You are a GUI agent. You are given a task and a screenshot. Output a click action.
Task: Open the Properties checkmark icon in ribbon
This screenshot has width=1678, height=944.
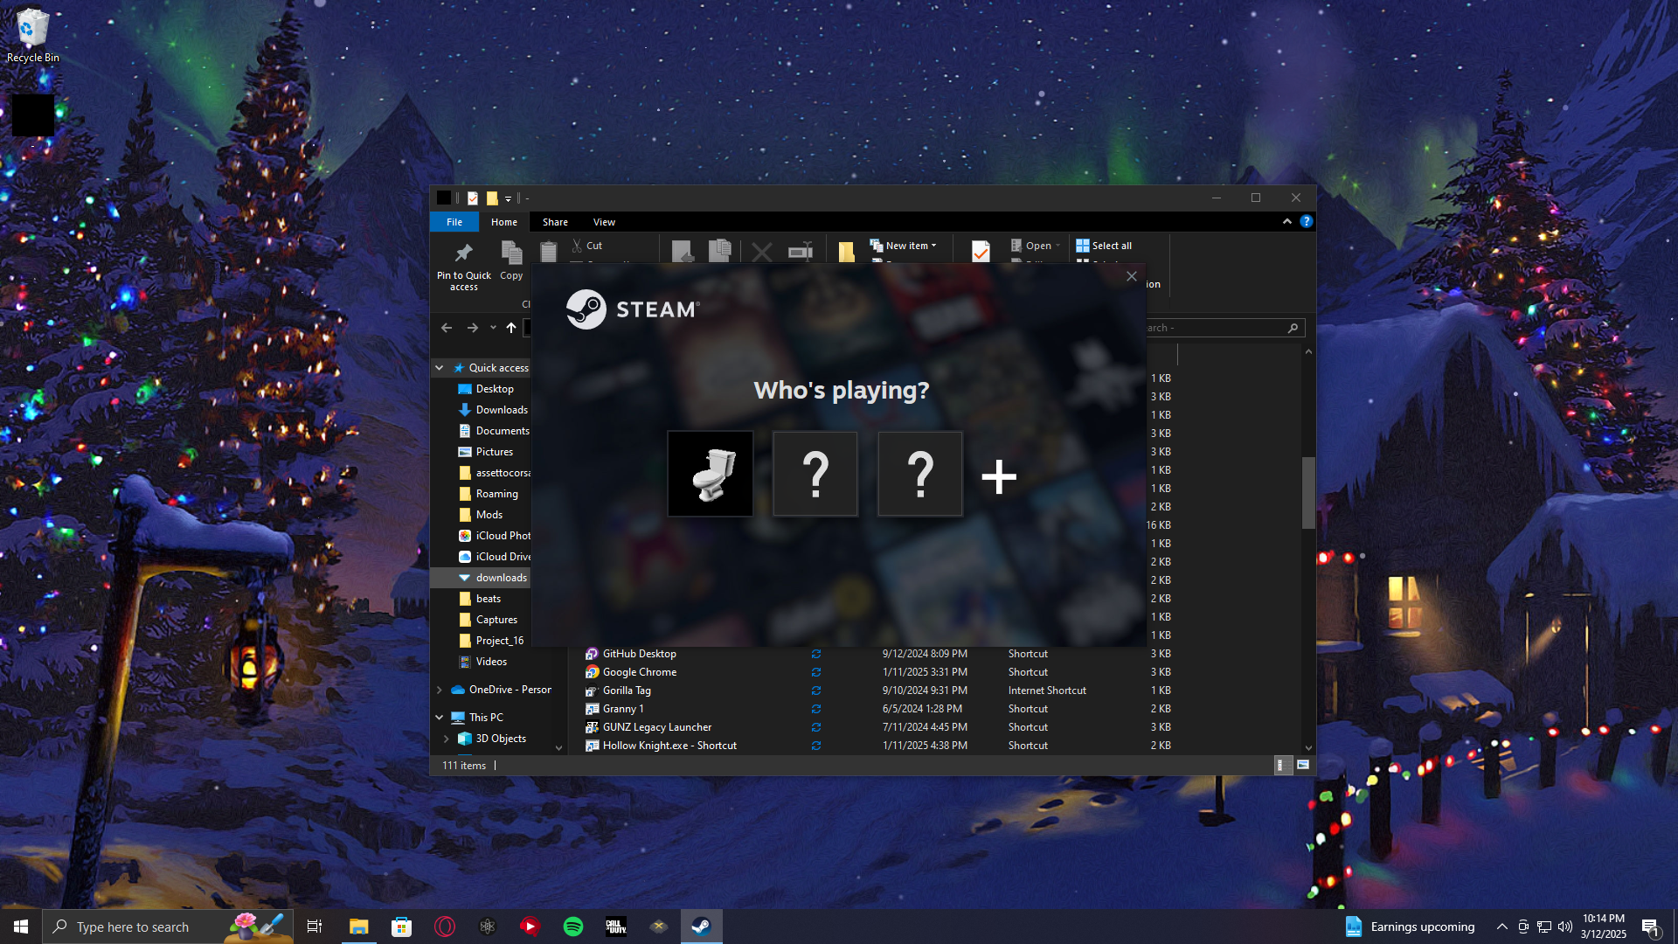(x=981, y=252)
